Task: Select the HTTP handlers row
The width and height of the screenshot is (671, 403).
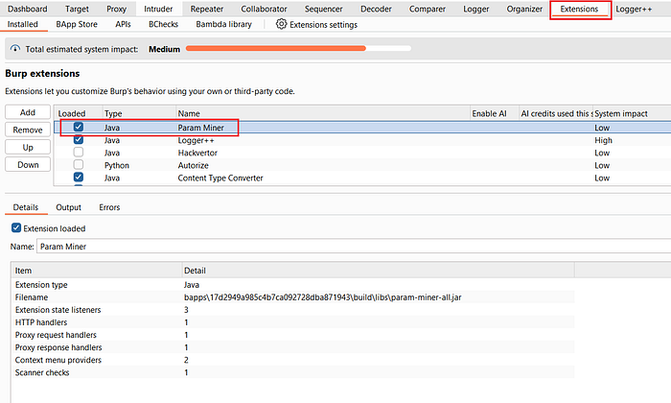Action: pos(293,322)
